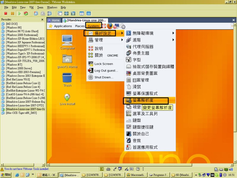This screenshot has height=178, width=237.
Task: Close the Favorites panel
Action: [x=42, y=20]
